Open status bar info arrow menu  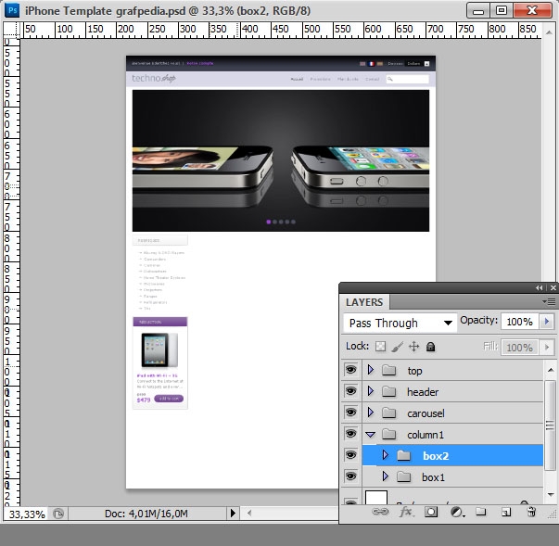[233, 514]
